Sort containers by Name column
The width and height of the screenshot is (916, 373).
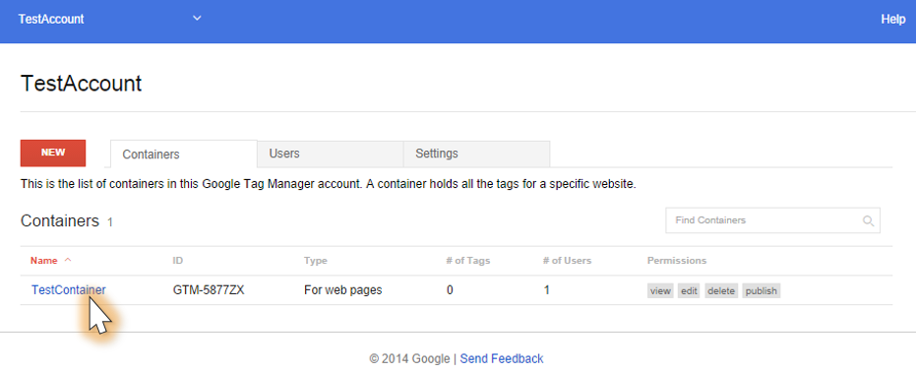(x=44, y=261)
